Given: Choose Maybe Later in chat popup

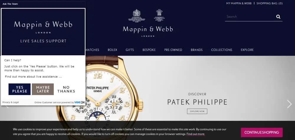Looking at the screenshot, I should pyautogui.click(x=43, y=89).
